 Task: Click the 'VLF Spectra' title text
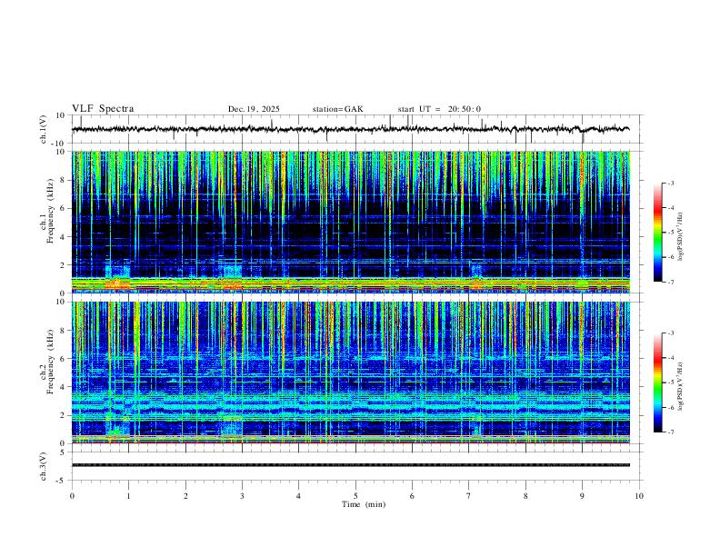[103, 109]
